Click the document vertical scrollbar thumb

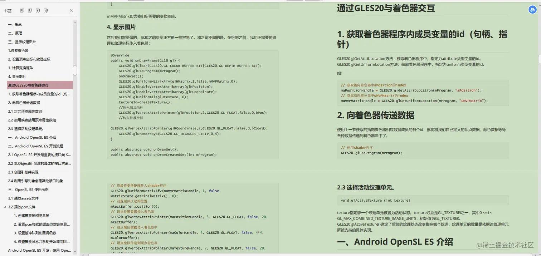[540, 59]
